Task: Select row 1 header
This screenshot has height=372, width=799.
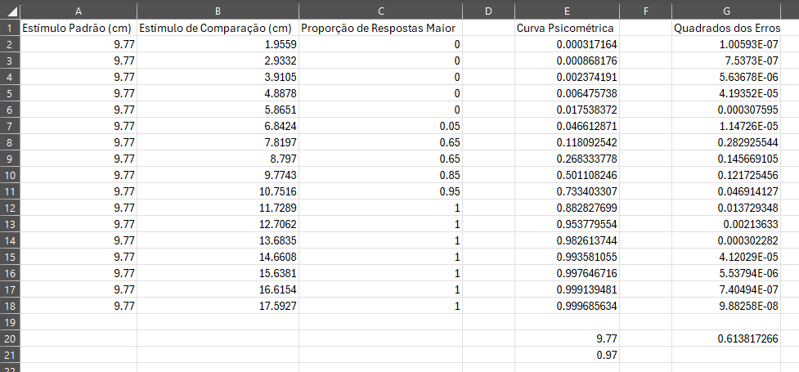Action: [10, 28]
